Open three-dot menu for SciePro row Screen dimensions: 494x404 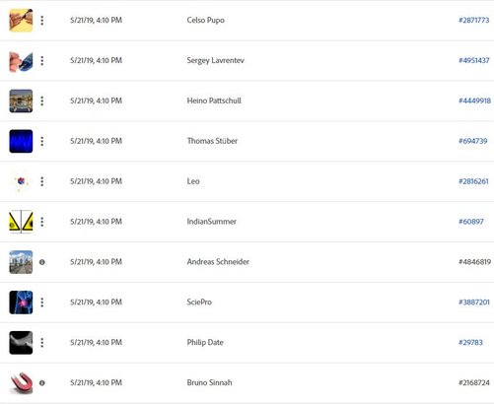point(42,303)
